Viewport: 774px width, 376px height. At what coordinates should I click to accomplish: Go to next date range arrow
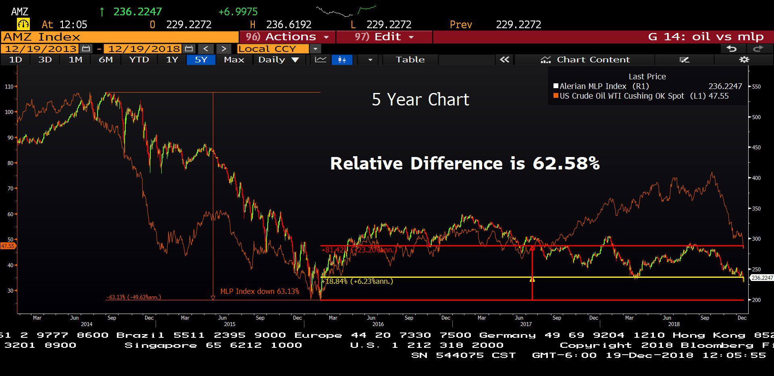[x=223, y=49]
